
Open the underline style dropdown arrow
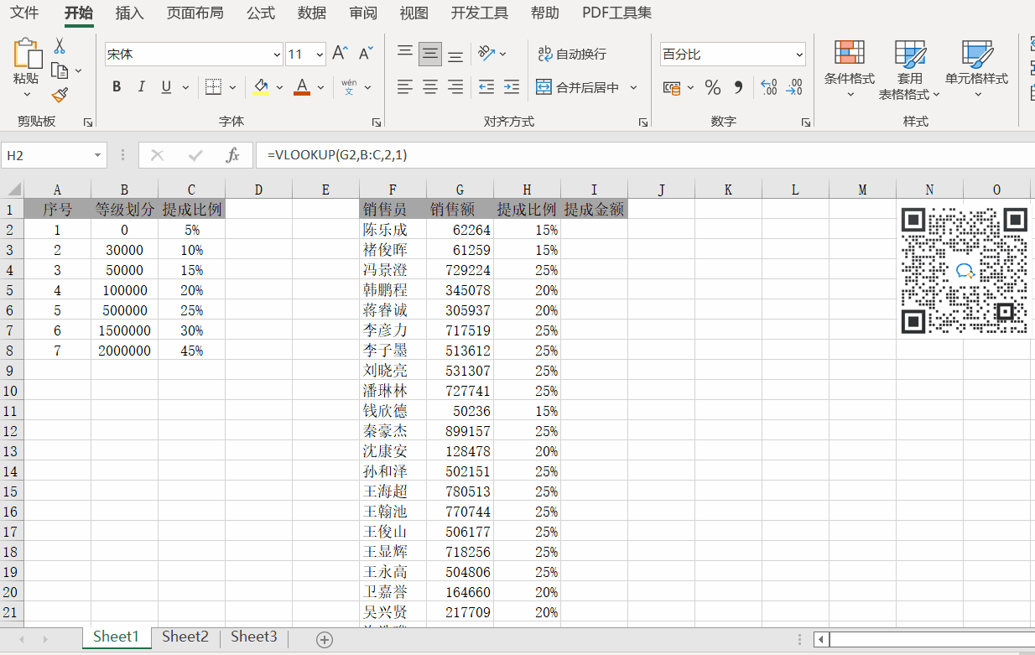pos(185,86)
